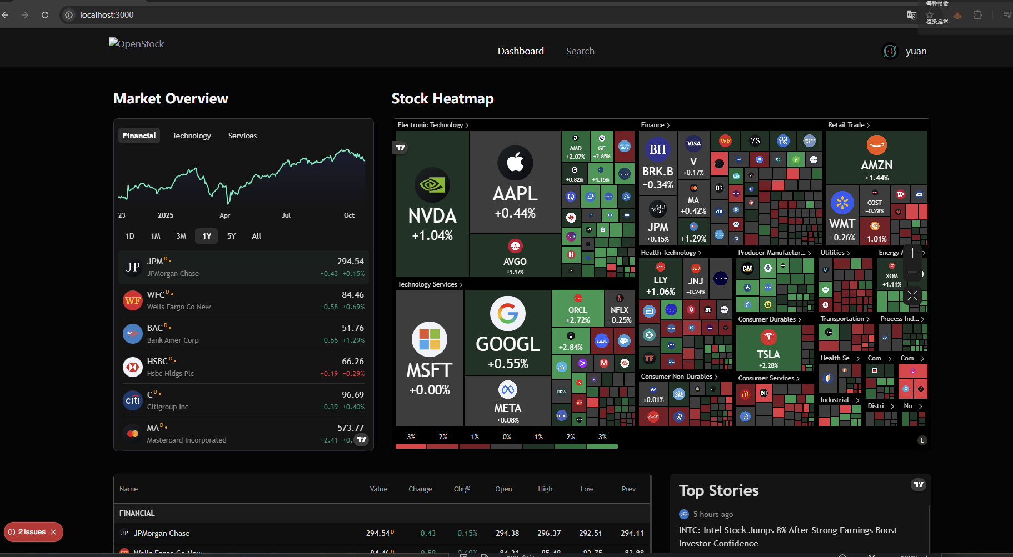Image resolution: width=1013 pixels, height=557 pixels.
Task: Expand Health Technology sector
Action: coord(671,253)
